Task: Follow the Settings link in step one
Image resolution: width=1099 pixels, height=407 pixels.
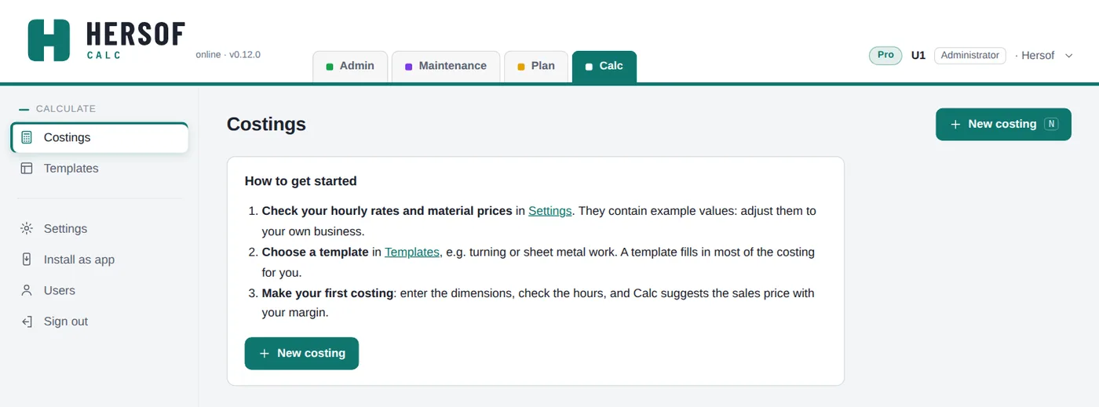Action: [549, 211]
